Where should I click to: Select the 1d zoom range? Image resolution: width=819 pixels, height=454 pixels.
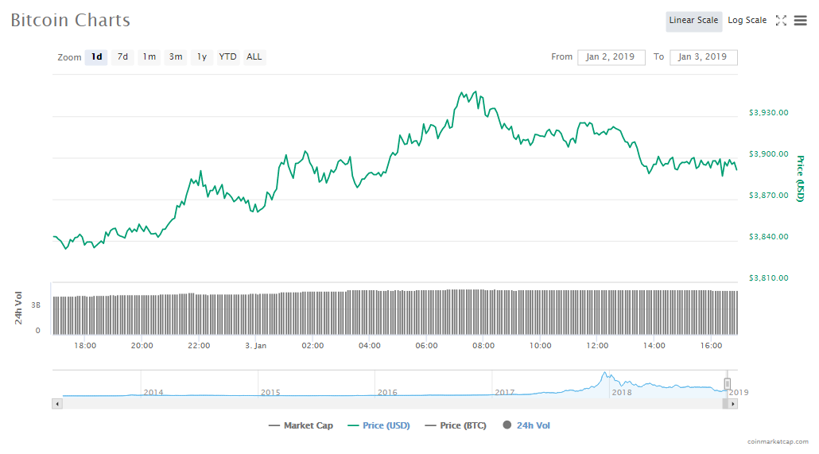coord(96,57)
